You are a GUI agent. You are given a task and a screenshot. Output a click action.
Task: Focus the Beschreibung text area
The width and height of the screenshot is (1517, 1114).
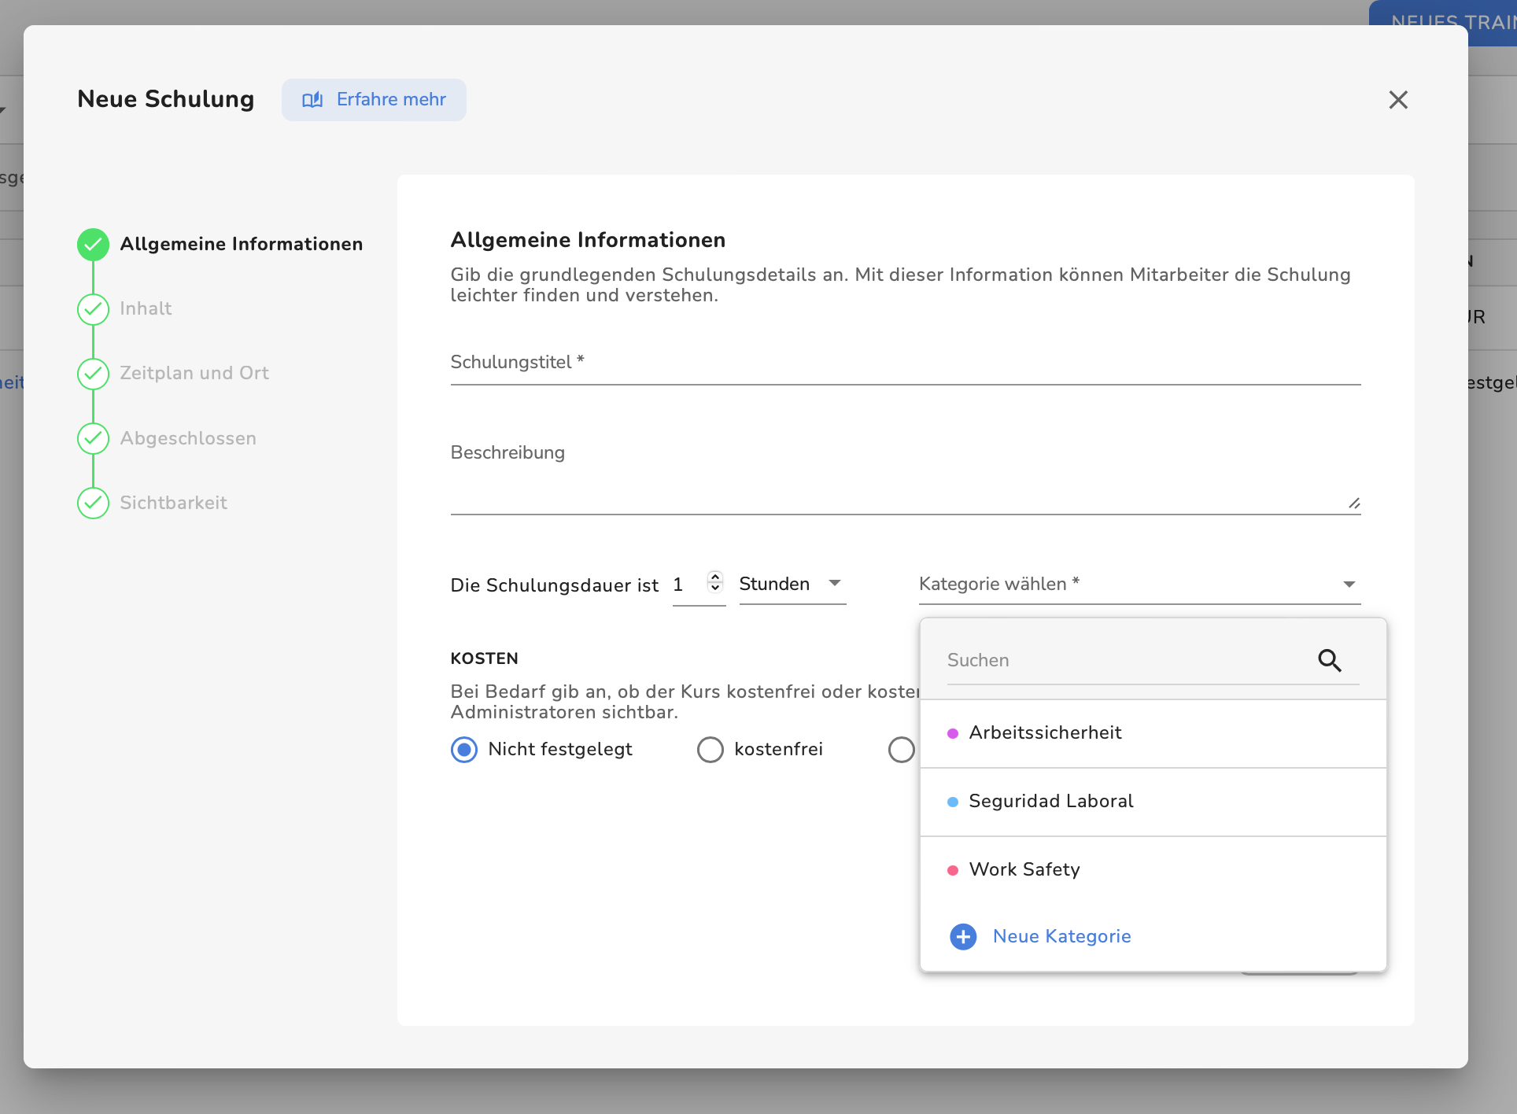click(x=906, y=476)
